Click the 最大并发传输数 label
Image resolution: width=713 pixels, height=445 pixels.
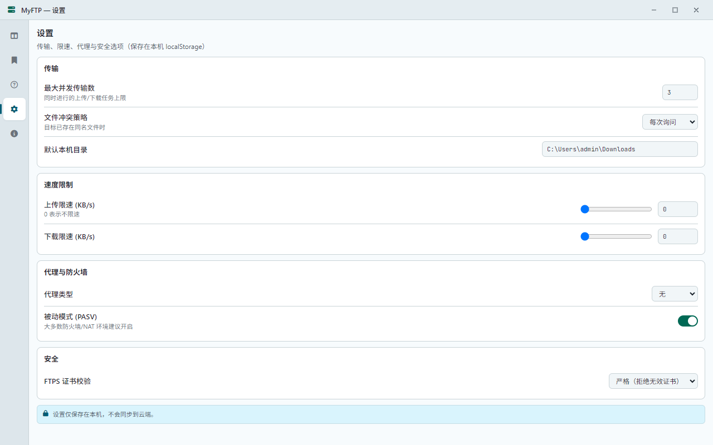69,88
